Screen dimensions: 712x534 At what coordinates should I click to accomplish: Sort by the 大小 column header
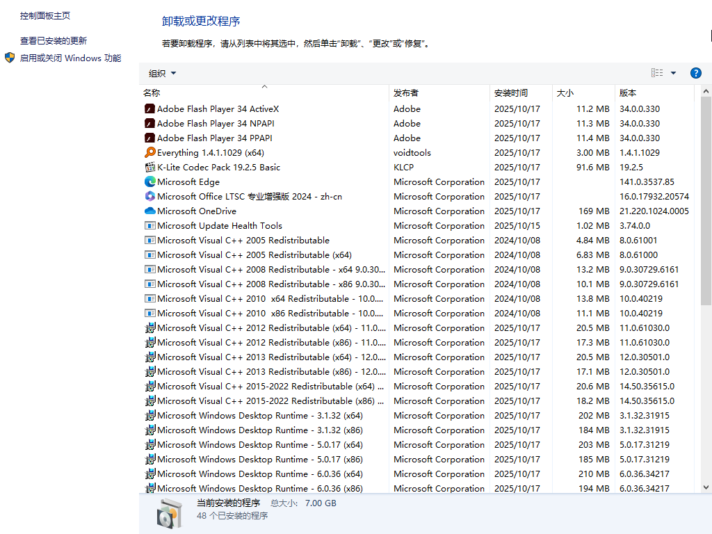pos(565,93)
